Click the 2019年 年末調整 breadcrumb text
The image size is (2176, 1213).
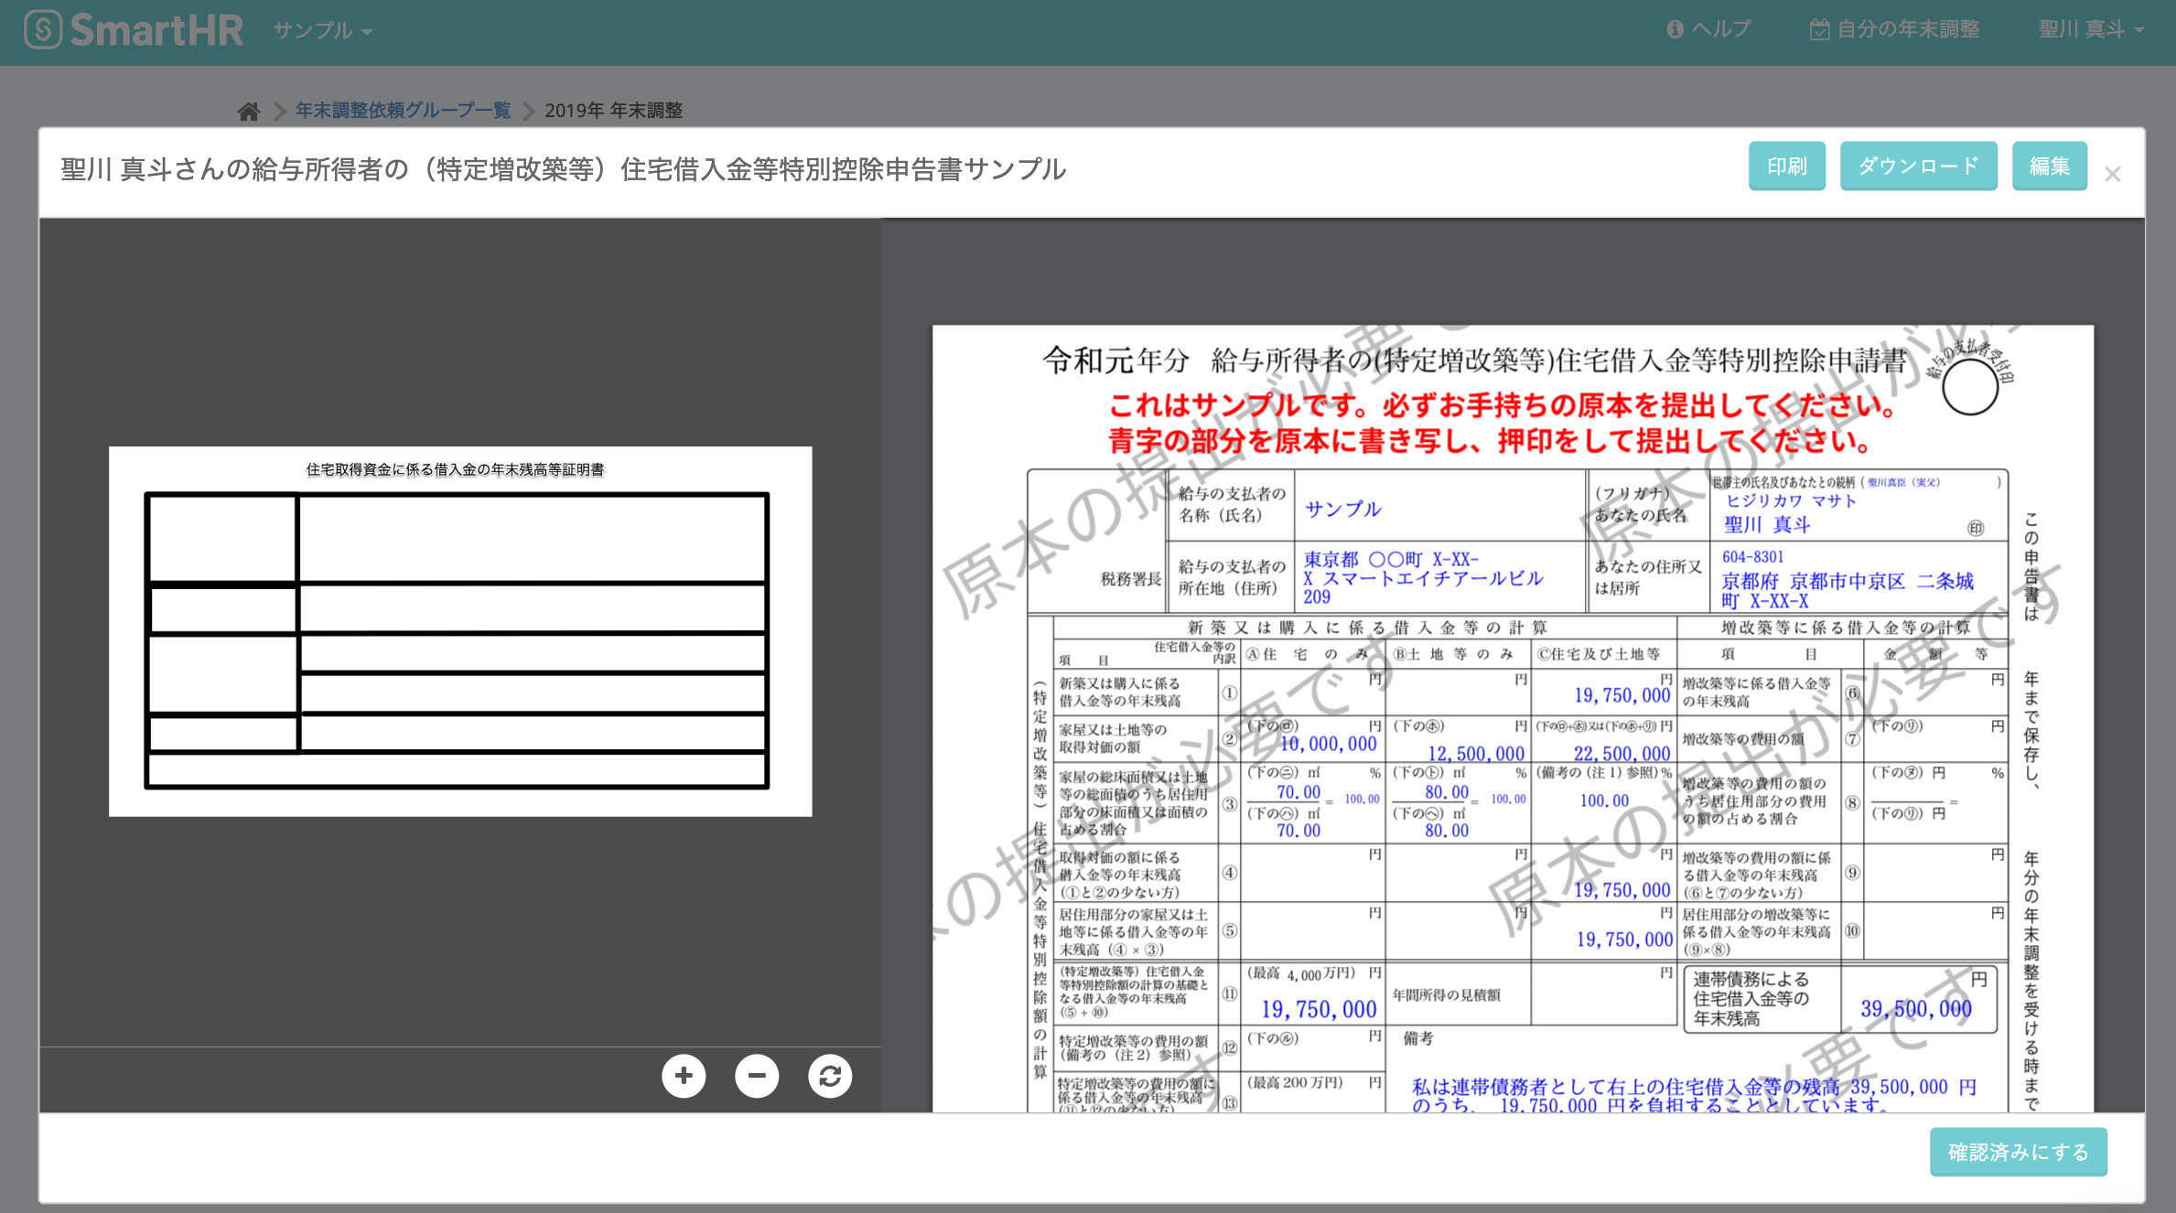[613, 111]
